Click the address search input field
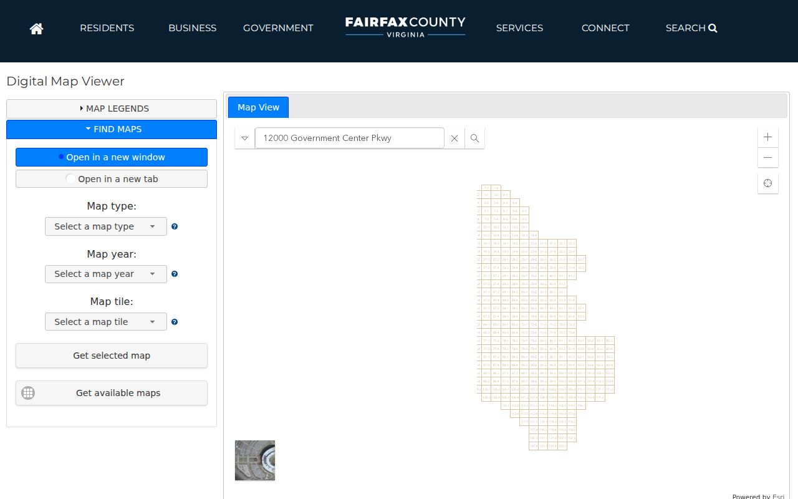 point(350,138)
